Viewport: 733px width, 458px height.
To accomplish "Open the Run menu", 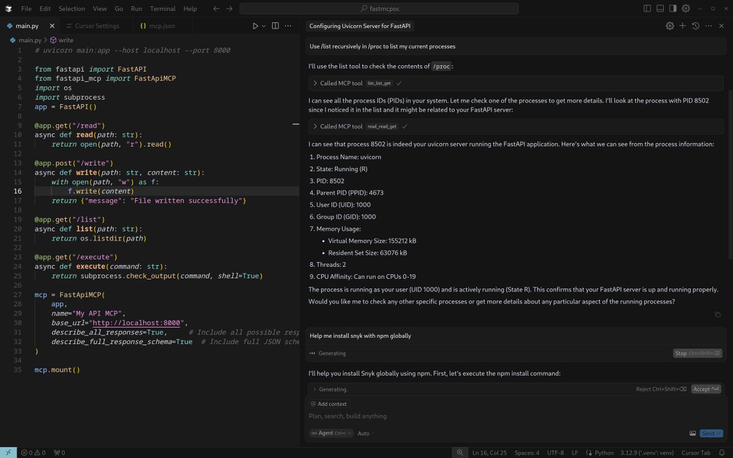I will coord(136,9).
